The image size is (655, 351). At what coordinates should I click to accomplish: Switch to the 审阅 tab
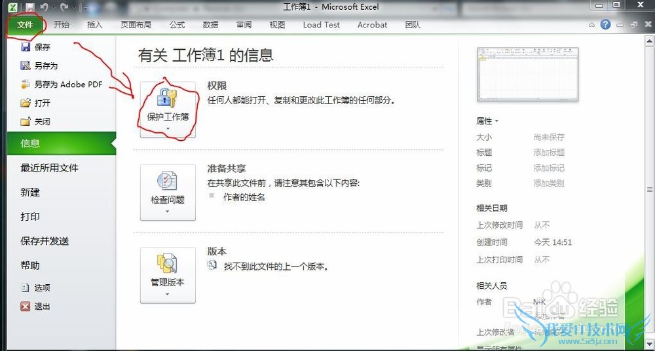(244, 25)
